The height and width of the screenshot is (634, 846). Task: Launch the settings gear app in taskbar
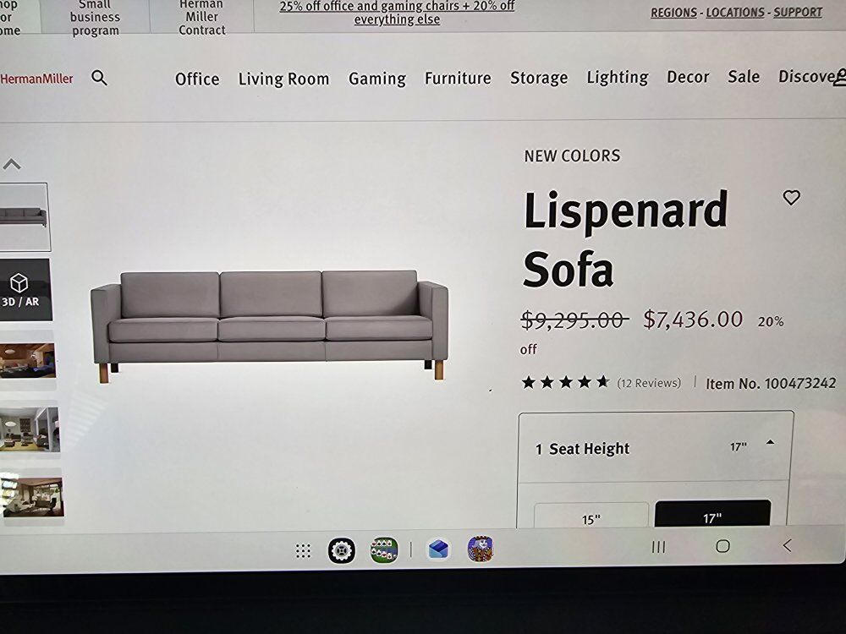[x=342, y=550]
